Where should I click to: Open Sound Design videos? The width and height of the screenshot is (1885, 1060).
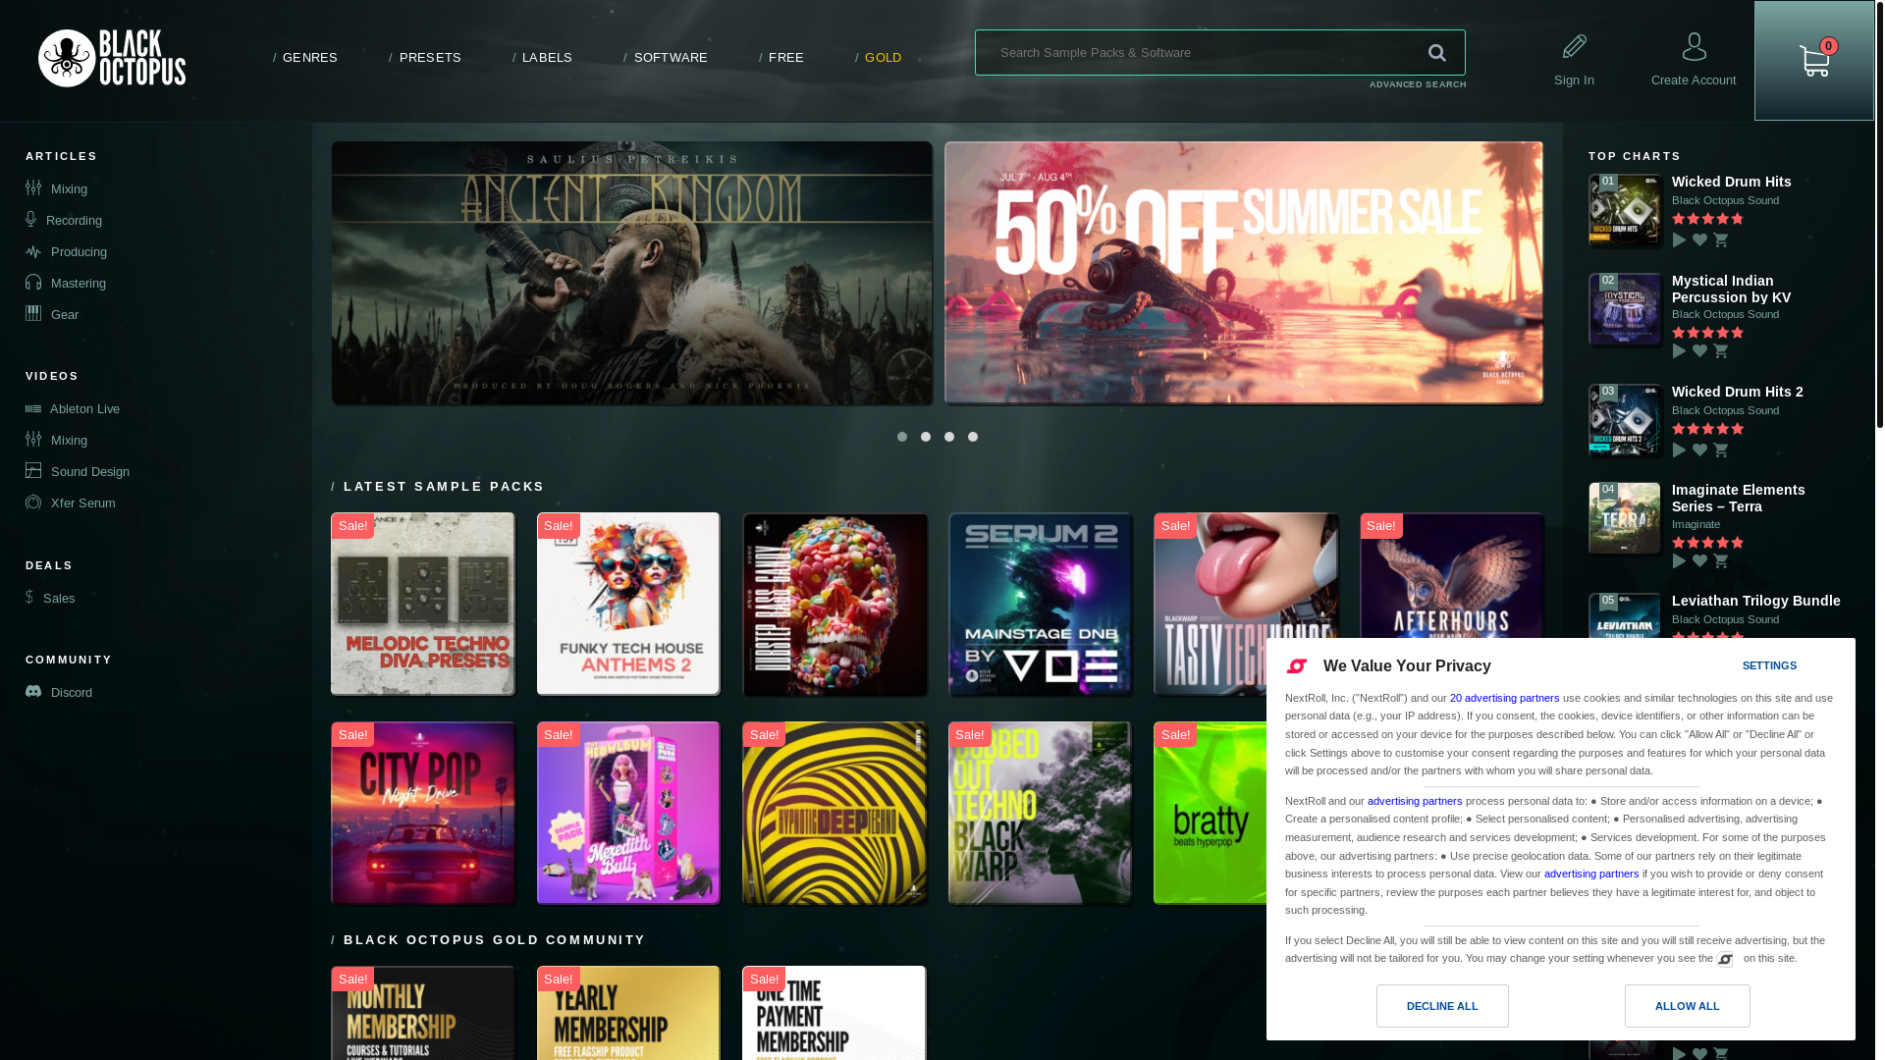(78, 471)
